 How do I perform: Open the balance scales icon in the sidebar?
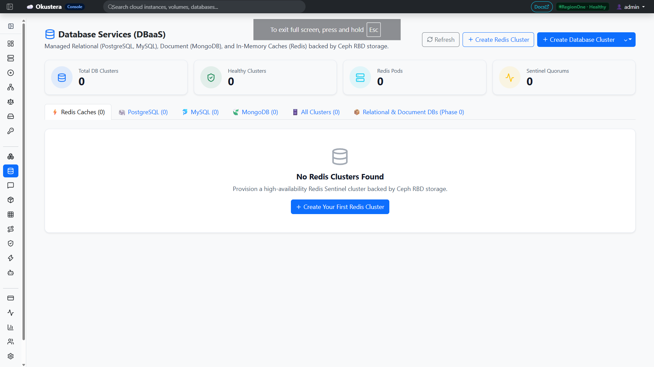(11, 102)
